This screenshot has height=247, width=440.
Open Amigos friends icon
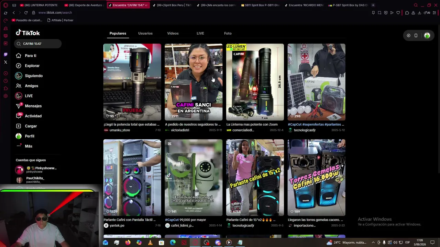[19, 86]
